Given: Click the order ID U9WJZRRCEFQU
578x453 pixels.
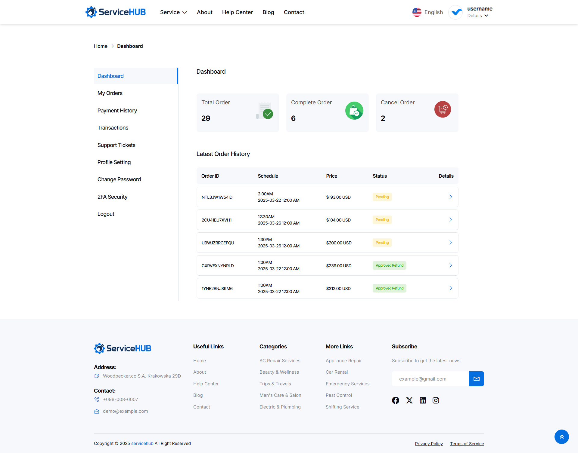Looking at the screenshot, I should coord(218,243).
